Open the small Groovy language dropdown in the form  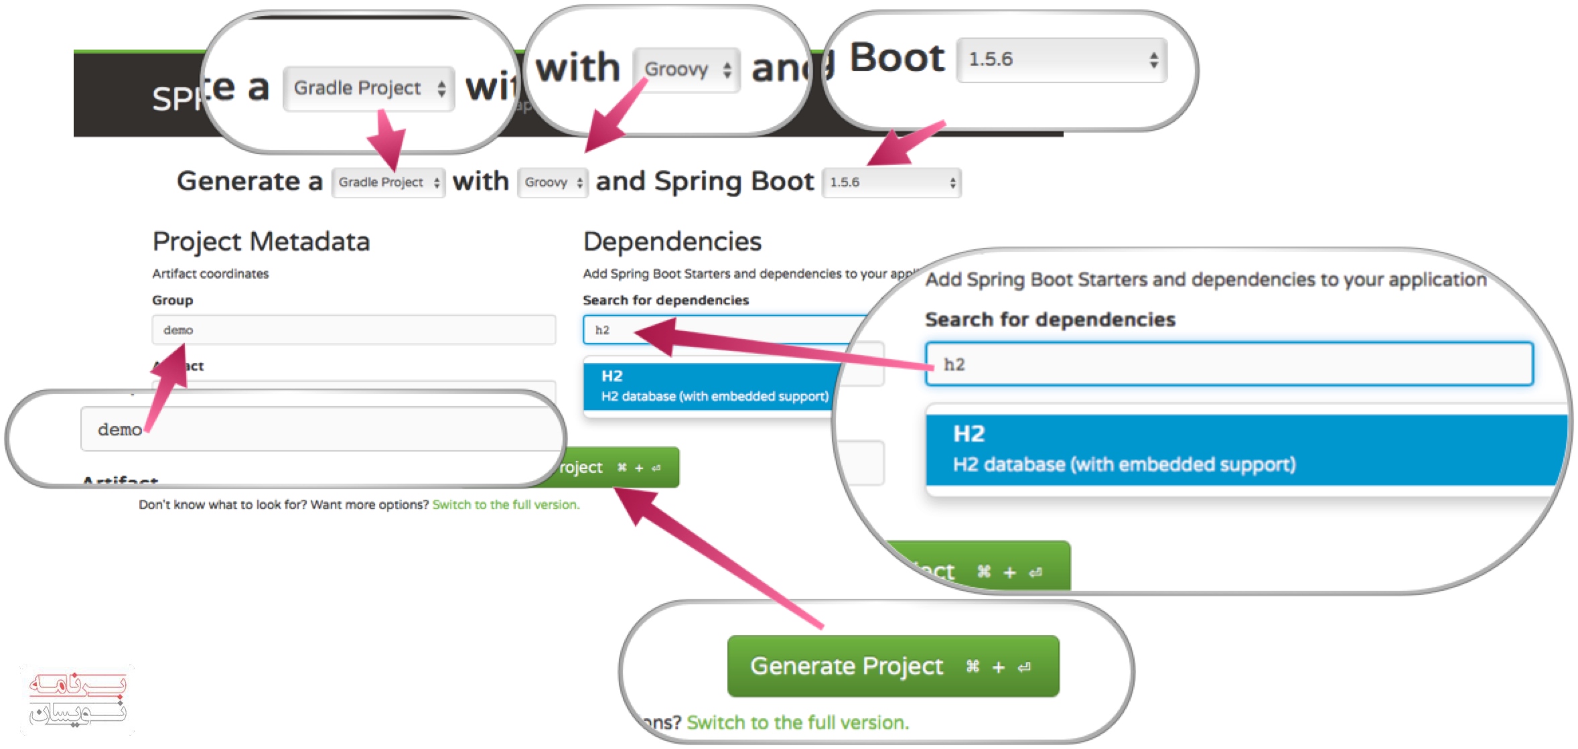553,182
